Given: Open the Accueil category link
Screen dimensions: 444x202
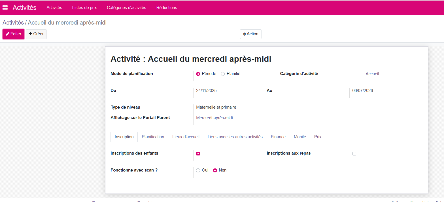Looking at the screenshot, I should (372, 74).
